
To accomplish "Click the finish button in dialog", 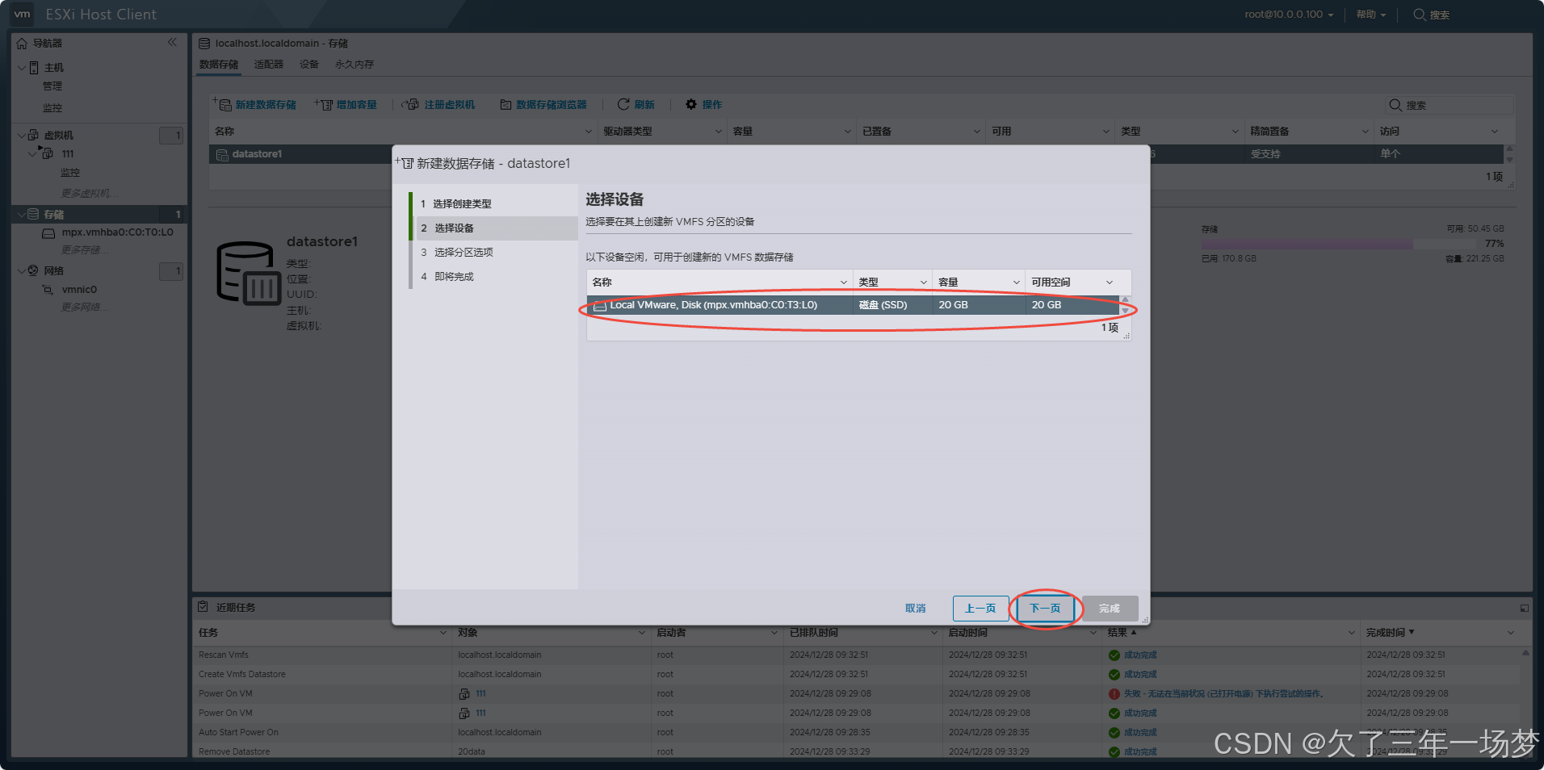I will 1110,609.
